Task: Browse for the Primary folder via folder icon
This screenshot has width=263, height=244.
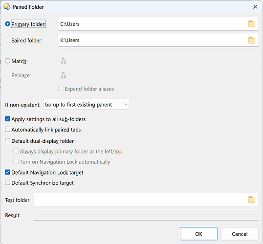Action: 252,24
